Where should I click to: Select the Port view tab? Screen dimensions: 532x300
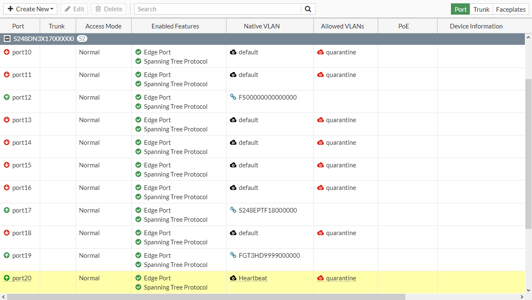coord(461,9)
